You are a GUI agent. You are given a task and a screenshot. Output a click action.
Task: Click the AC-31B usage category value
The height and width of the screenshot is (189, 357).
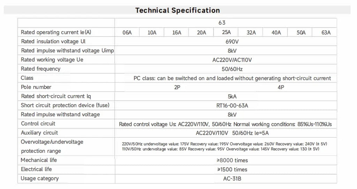click(x=232, y=179)
